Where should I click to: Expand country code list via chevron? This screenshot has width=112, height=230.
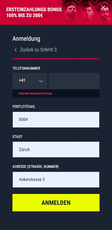[41, 81]
